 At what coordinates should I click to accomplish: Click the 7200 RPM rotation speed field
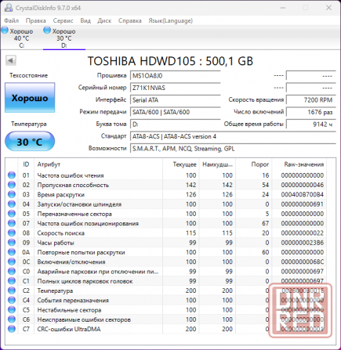coord(310,100)
